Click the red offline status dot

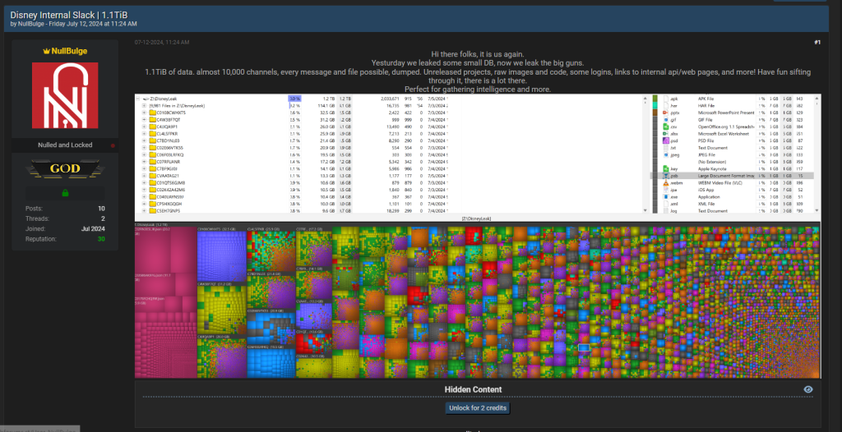point(113,145)
